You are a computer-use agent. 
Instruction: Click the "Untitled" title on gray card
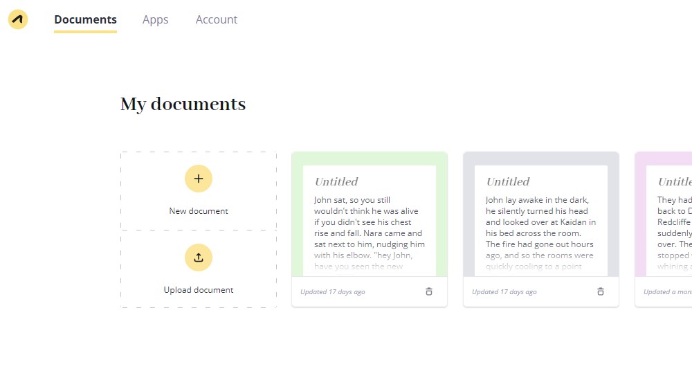(508, 181)
